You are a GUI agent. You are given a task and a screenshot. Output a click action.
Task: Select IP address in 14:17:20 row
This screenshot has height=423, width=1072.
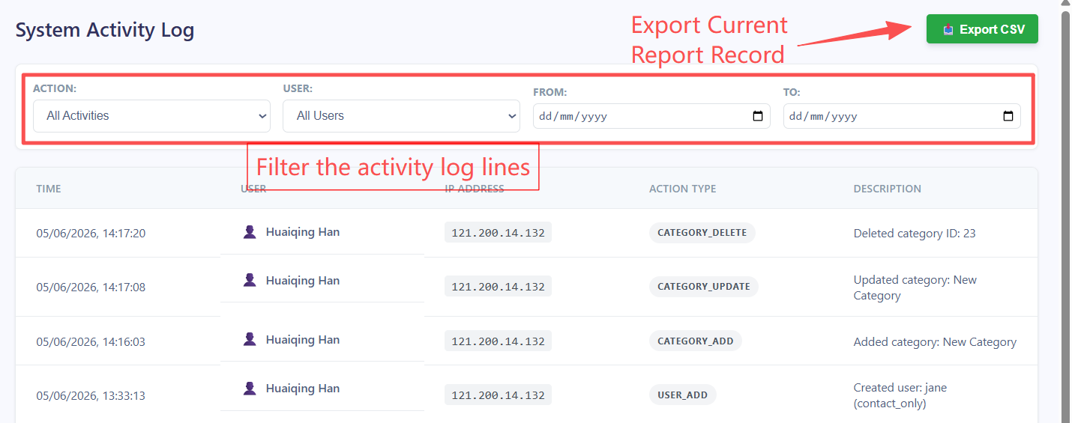(498, 233)
